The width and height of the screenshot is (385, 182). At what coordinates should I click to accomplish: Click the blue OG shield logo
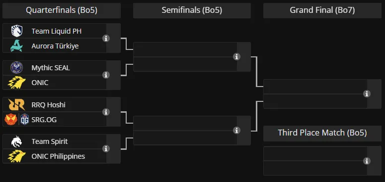point(24,120)
